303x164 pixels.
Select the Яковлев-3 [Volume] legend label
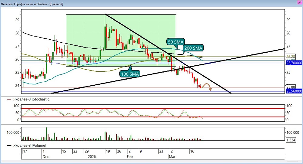[30, 145]
